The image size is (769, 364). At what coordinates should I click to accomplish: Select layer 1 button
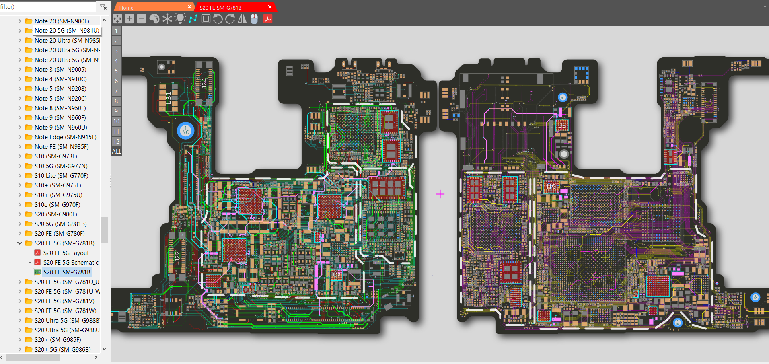tap(117, 31)
